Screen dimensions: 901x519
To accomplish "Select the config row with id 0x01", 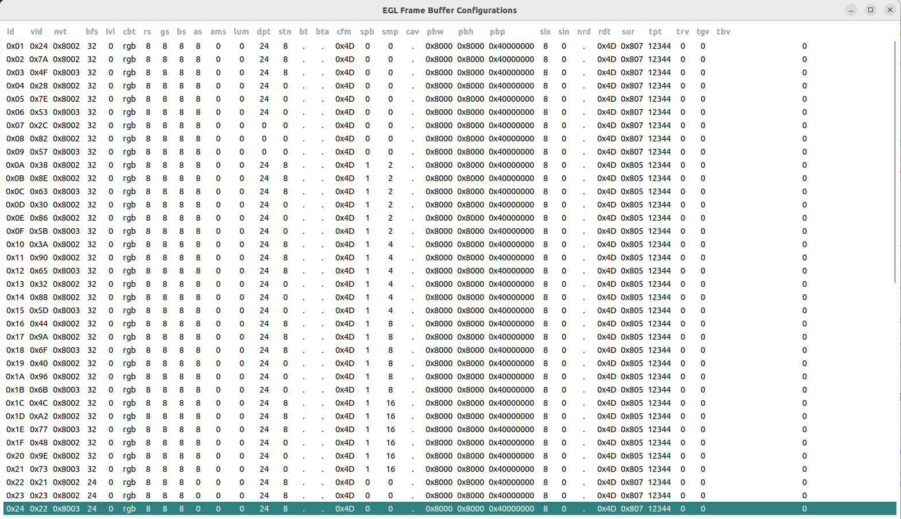I will coord(450,46).
